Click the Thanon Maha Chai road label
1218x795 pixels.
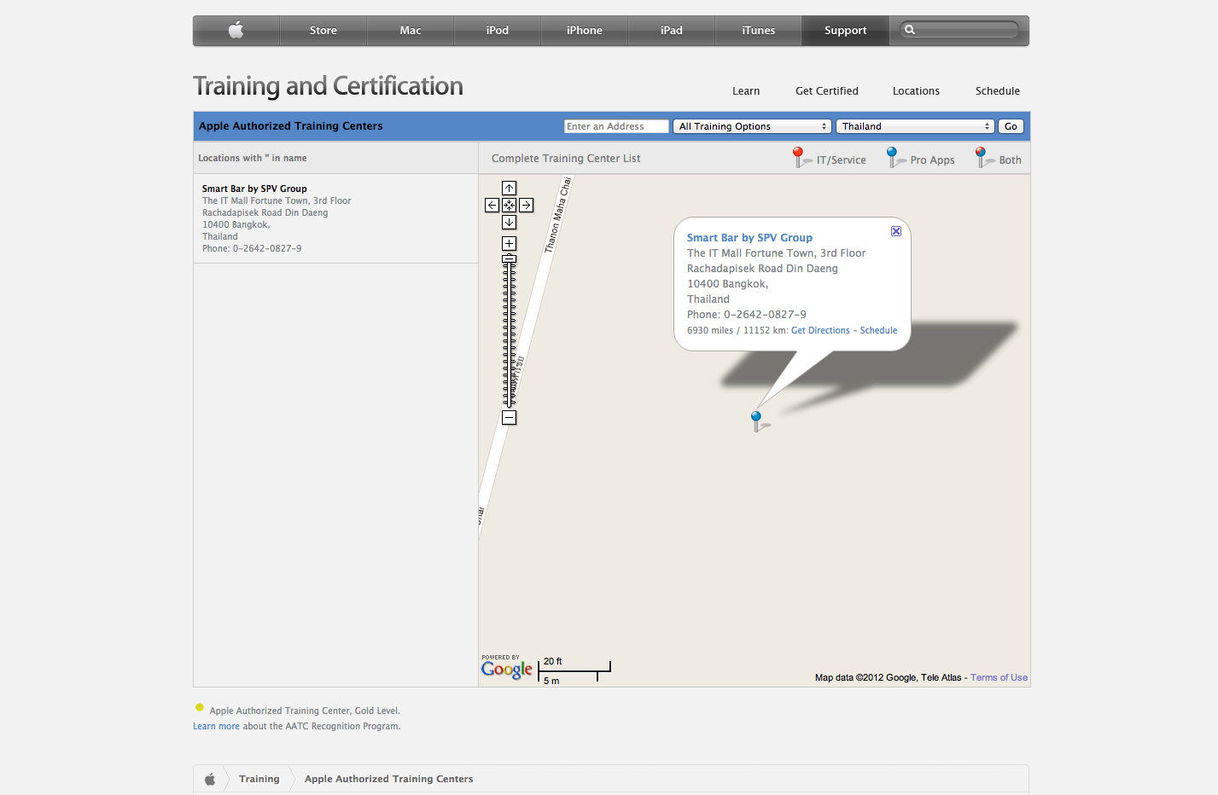(558, 215)
